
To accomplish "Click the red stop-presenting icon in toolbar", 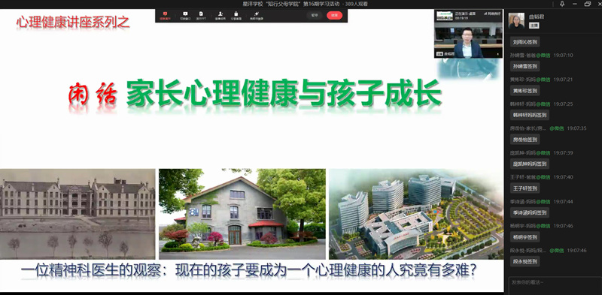I will pyautogui.click(x=165, y=14).
